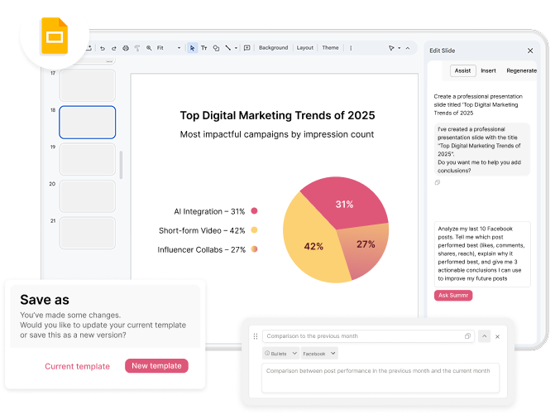The width and height of the screenshot is (560, 415).
Task: Select slide 19 thumbnail
Action: pos(88,159)
